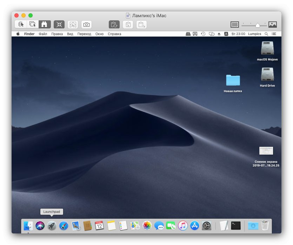
Task: Select the control mode cursor button
Action: pos(21,25)
